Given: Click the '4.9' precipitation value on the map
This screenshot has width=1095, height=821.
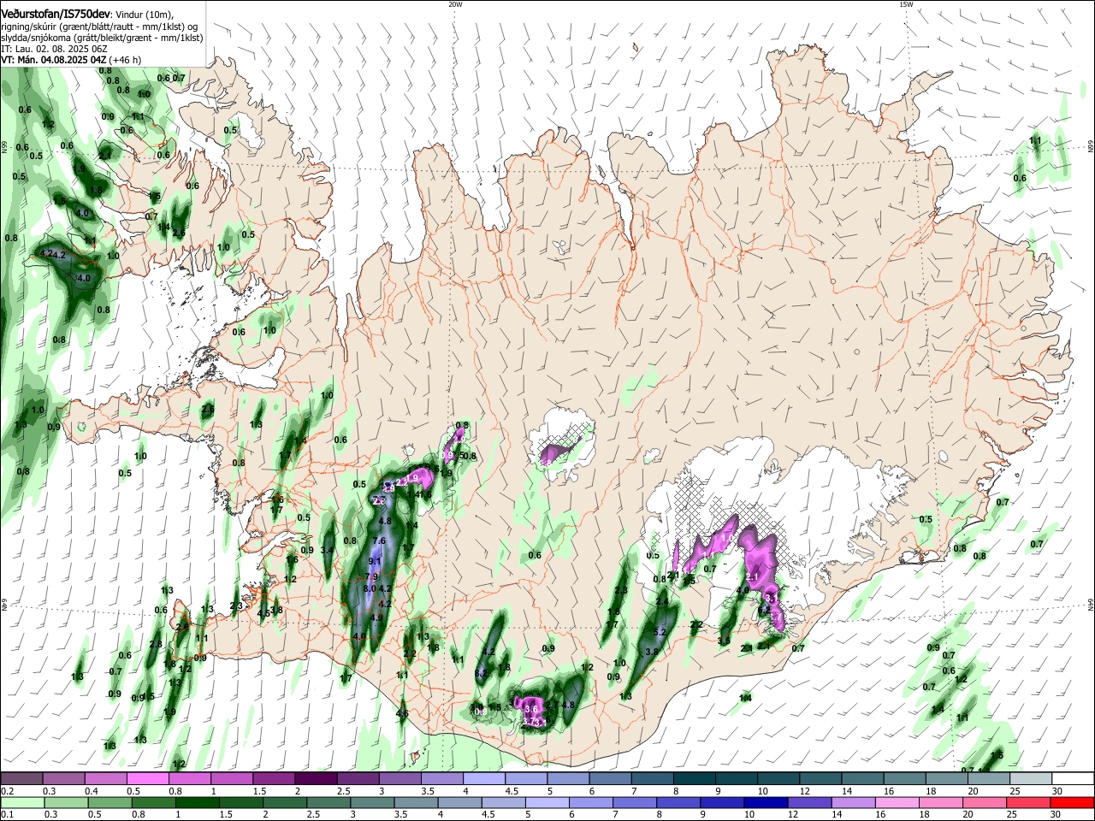Looking at the screenshot, I should (376, 617).
